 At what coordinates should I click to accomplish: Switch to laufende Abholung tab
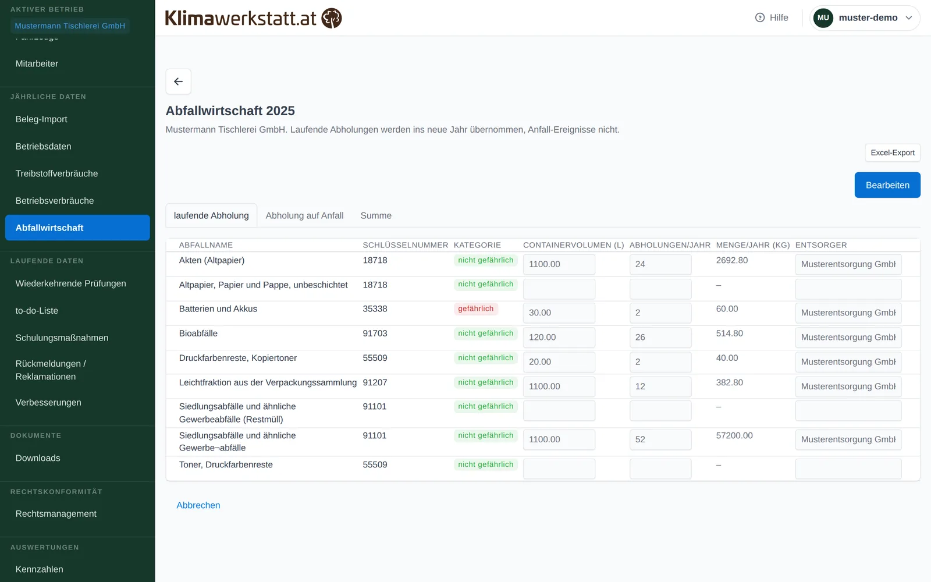(x=211, y=215)
